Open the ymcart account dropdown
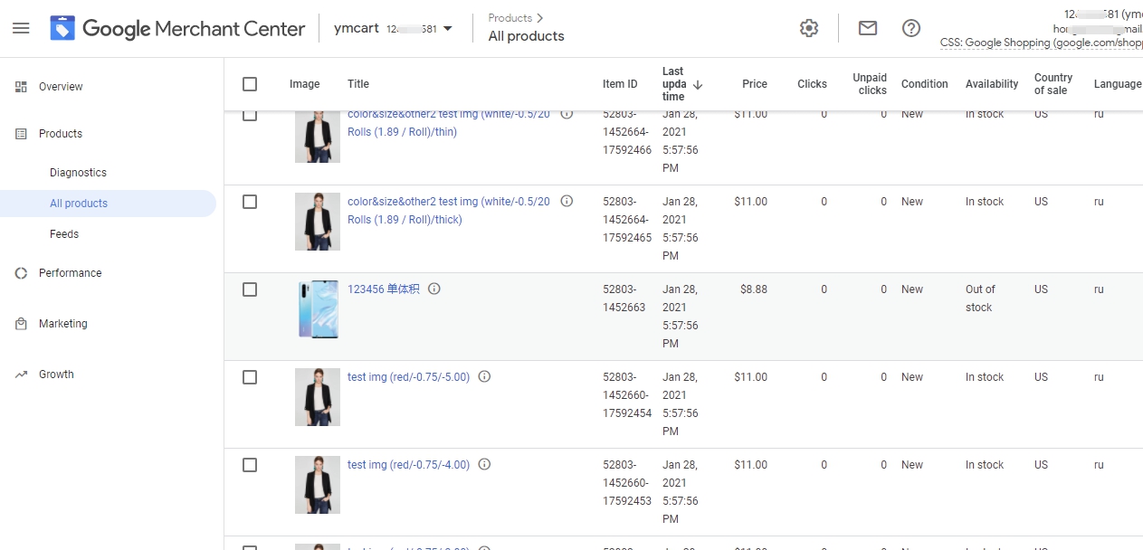 tap(447, 29)
